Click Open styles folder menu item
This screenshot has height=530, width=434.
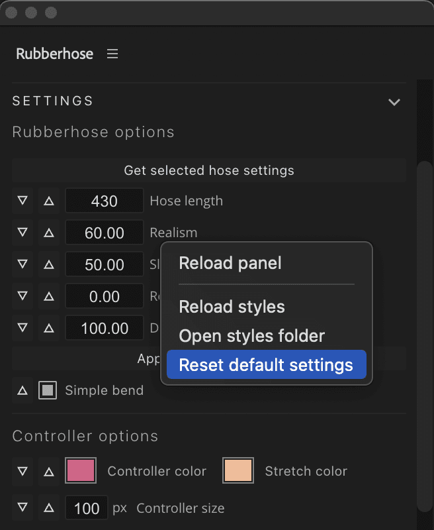pos(251,336)
